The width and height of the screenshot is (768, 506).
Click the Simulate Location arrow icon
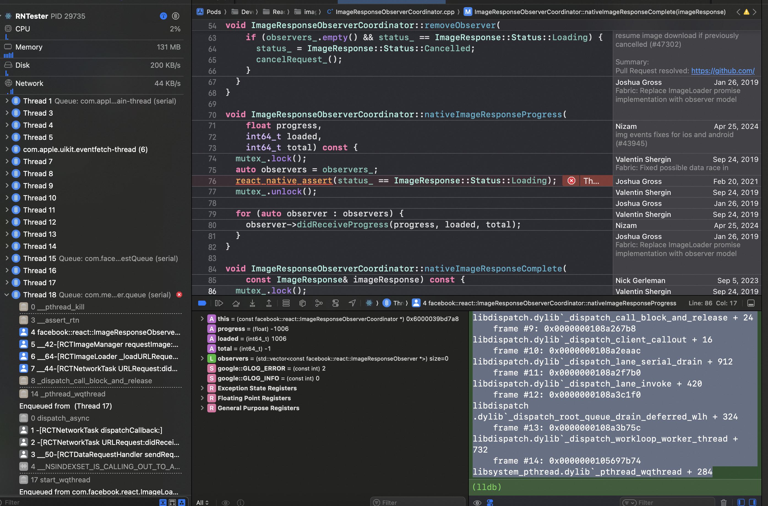[x=352, y=303]
